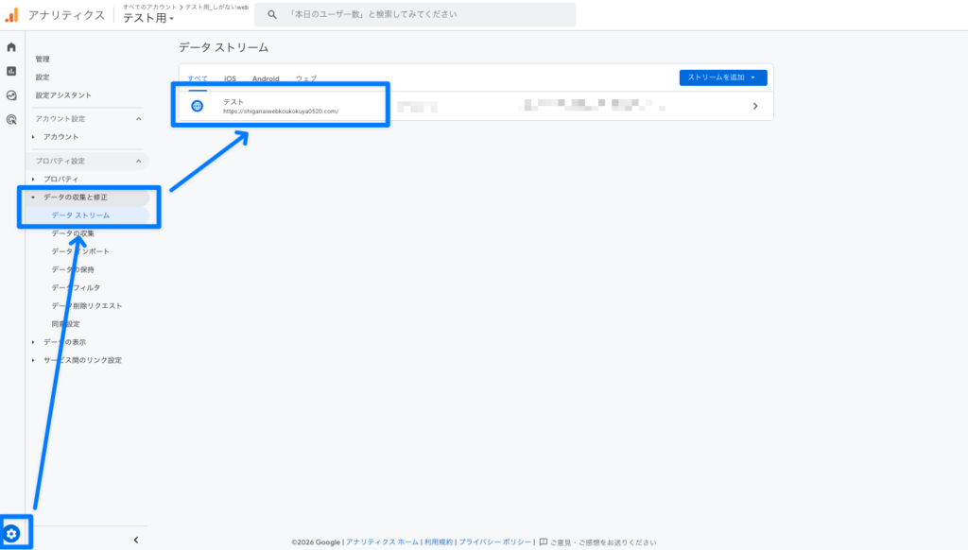Image resolution: width=968 pixels, height=550 pixels.
Task: Open the テスト用 property selector dropdown
Action: pyautogui.click(x=148, y=19)
